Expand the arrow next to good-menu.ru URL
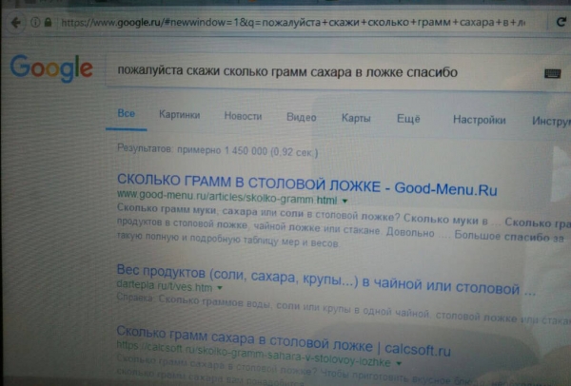Screen dimensions: 571x386 345,201
